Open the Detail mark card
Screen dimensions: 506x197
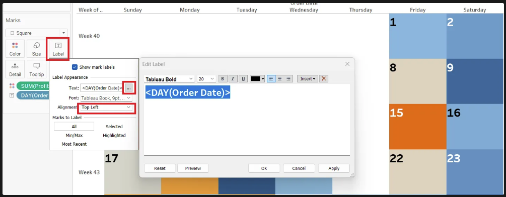coord(15,69)
